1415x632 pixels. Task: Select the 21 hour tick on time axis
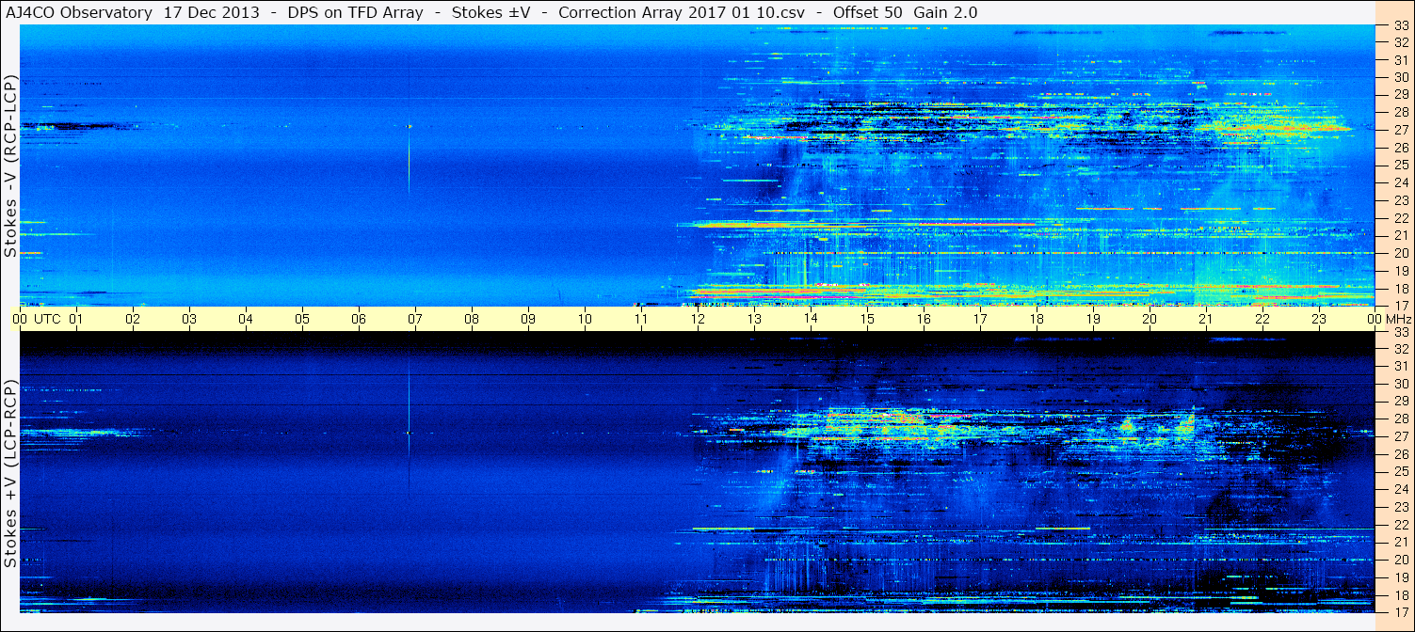1206,319
